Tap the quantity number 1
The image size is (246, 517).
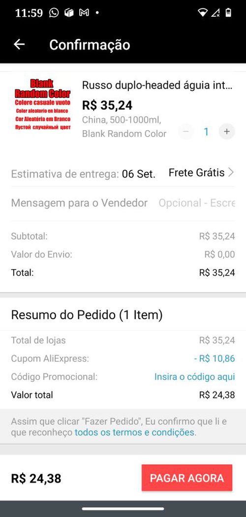(x=206, y=132)
